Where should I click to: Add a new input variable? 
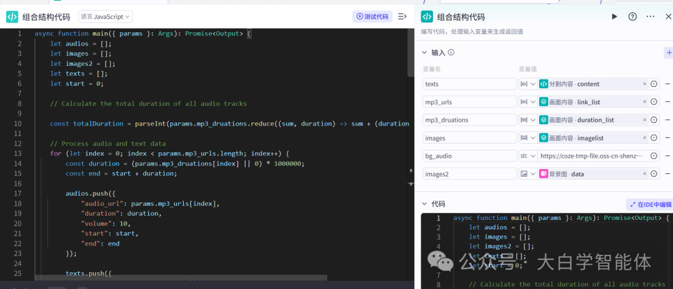669,53
